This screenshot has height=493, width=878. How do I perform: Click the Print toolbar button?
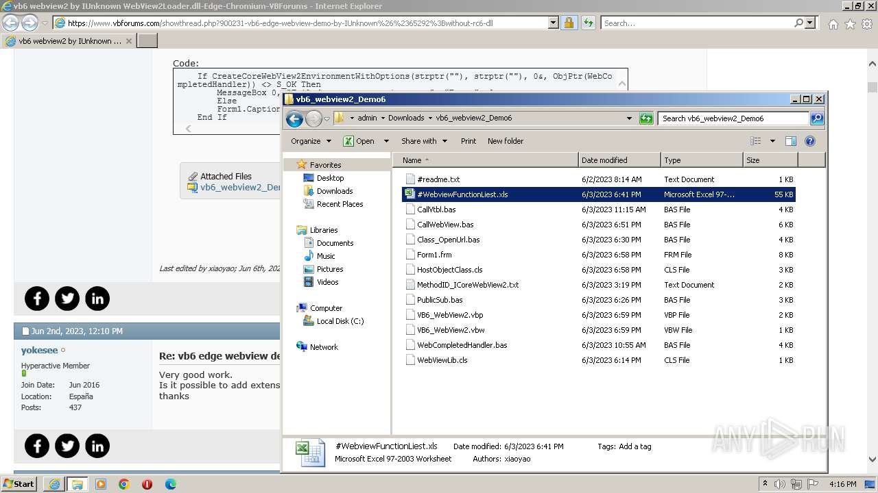tap(468, 141)
